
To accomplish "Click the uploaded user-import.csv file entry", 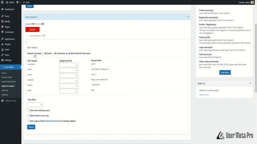I will click(x=38, y=36).
